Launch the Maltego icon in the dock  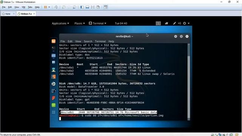[x=54, y=91]
